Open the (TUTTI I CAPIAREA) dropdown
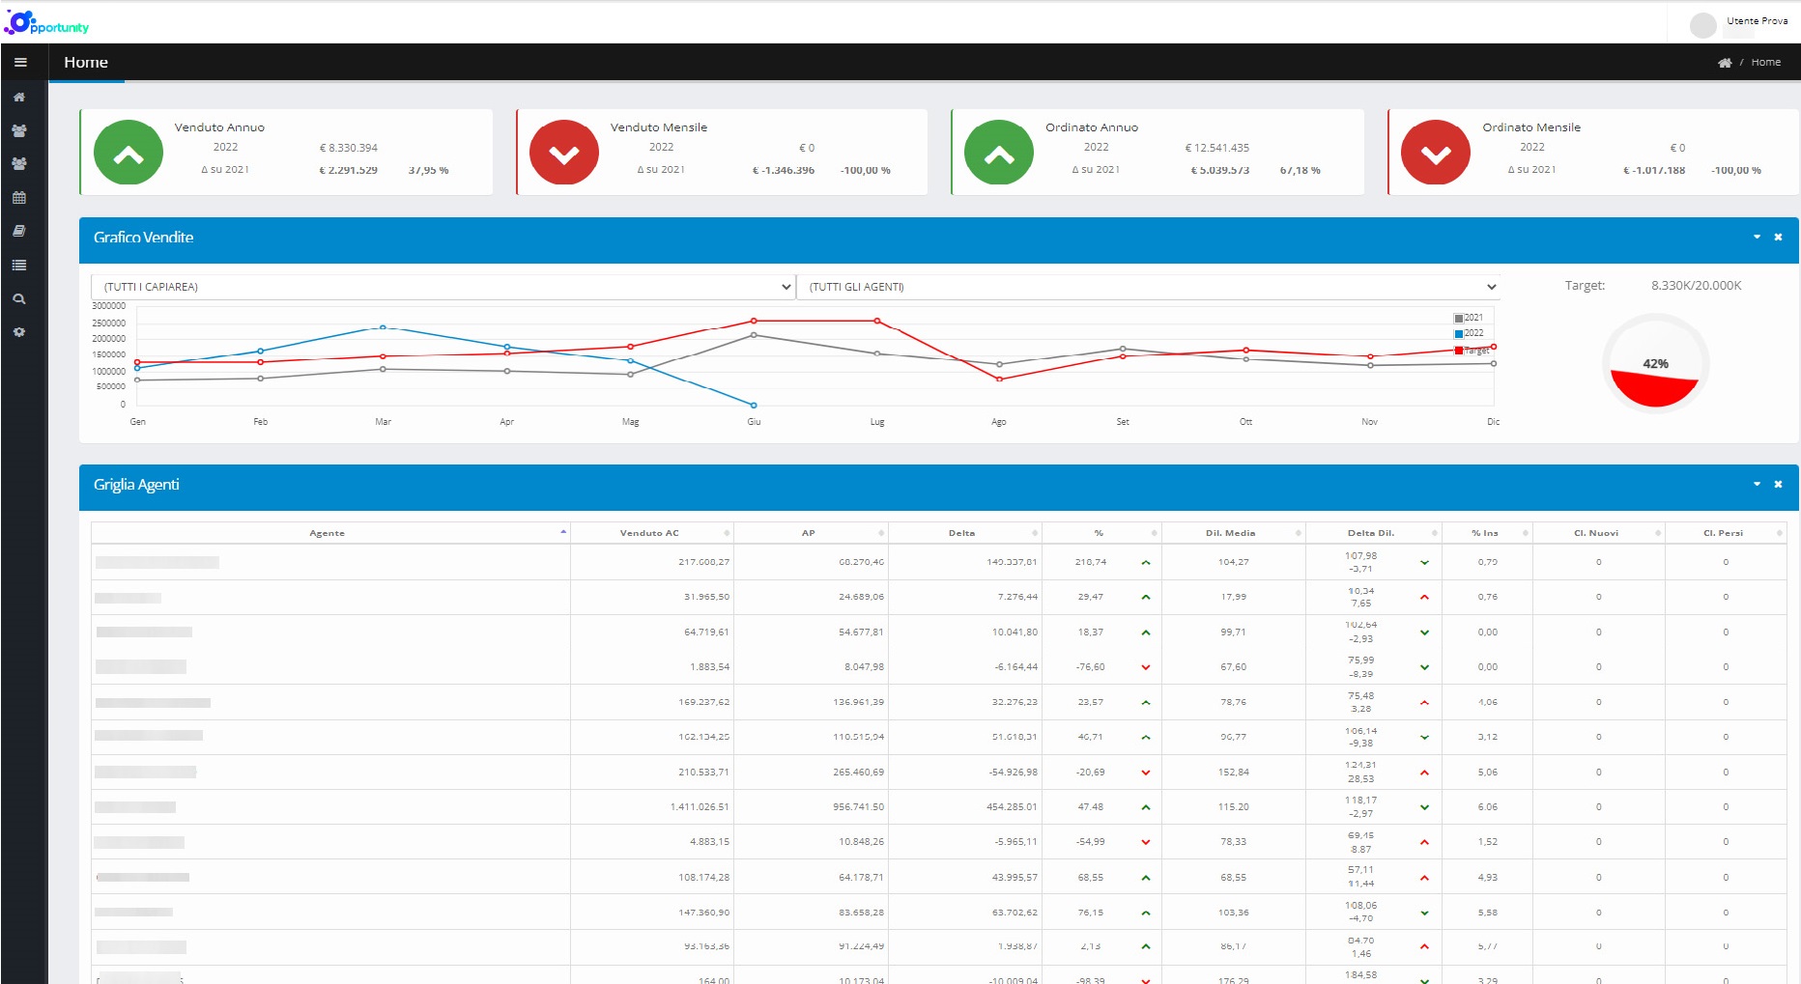 442,286
